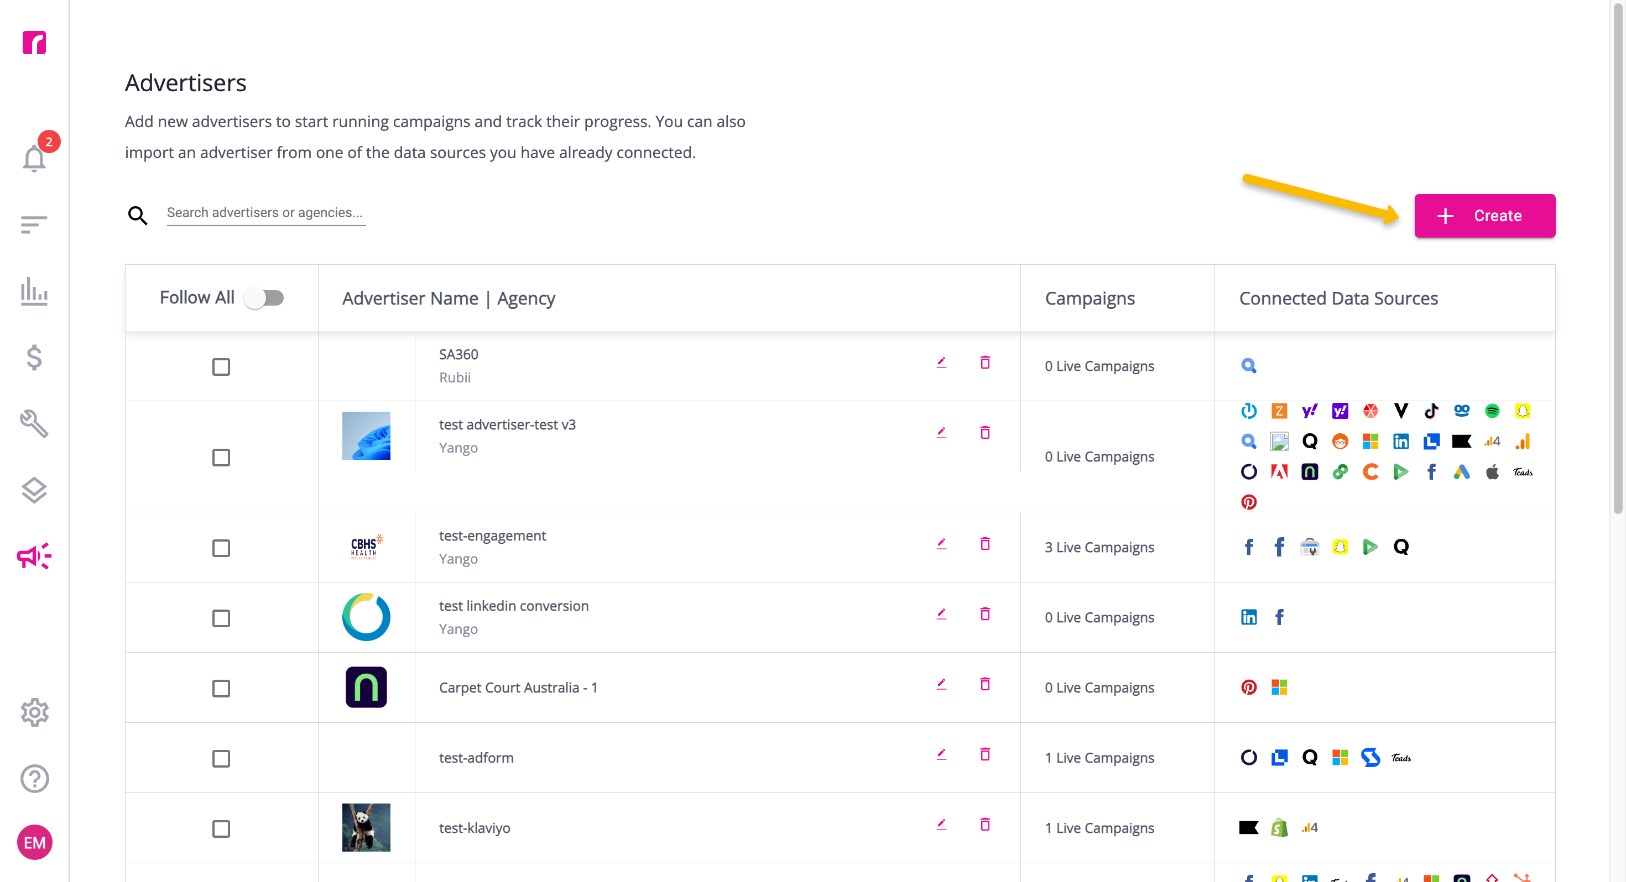This screenshot has width=1626, height=882.
Task: Click the megaphone advertisers icon
Action: click(x=34, y=556)
